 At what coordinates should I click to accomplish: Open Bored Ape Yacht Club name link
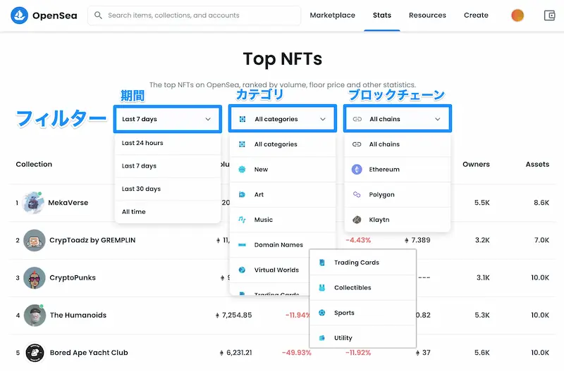click(x=89, y=353)
